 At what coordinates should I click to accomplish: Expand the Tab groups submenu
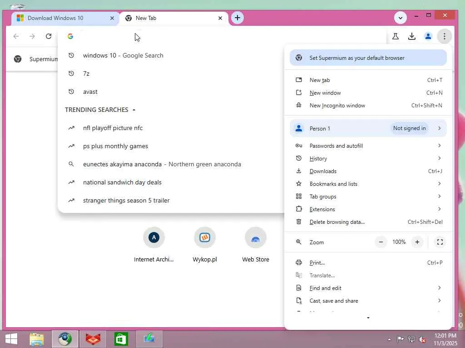click(x=368, y=197)
